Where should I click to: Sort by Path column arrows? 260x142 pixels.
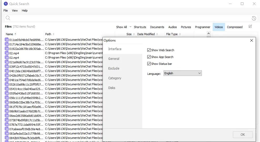tap(53, 34)
